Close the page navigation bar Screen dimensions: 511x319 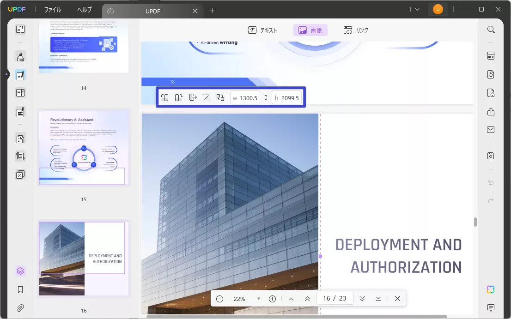(x=397, y=299)
